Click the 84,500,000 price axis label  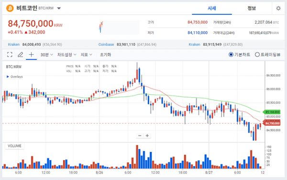tap(273, 130)
